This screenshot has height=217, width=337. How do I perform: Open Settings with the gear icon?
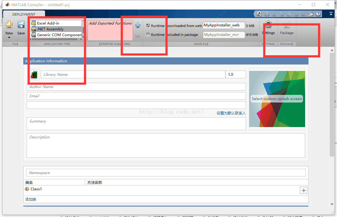click(268, 25)
